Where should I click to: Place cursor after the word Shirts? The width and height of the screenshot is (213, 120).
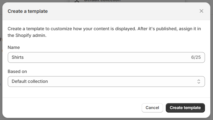24,57
